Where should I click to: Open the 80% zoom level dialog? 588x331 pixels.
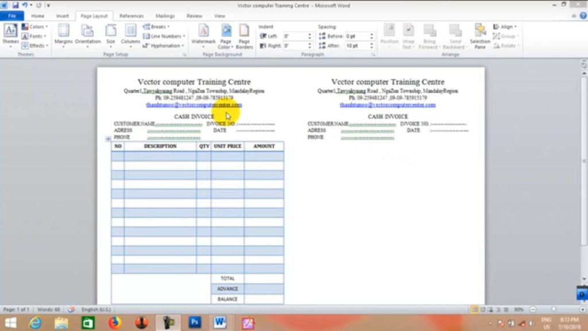point(519,310)
